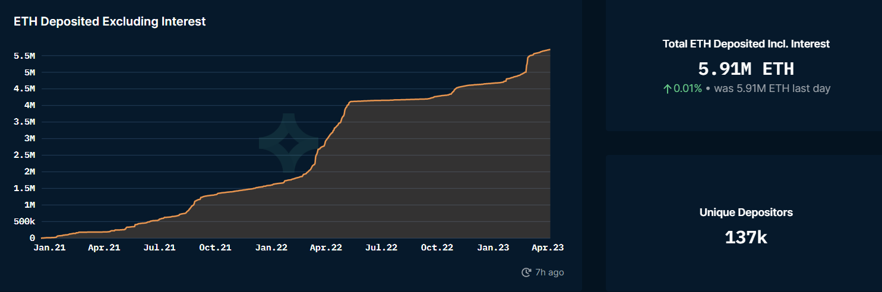The image size is (882, 292).
Task: Click the green up arrow next to 0.01%
Action: [667, 88]
